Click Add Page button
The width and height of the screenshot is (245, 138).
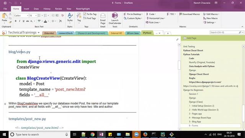tap(190, 38)
